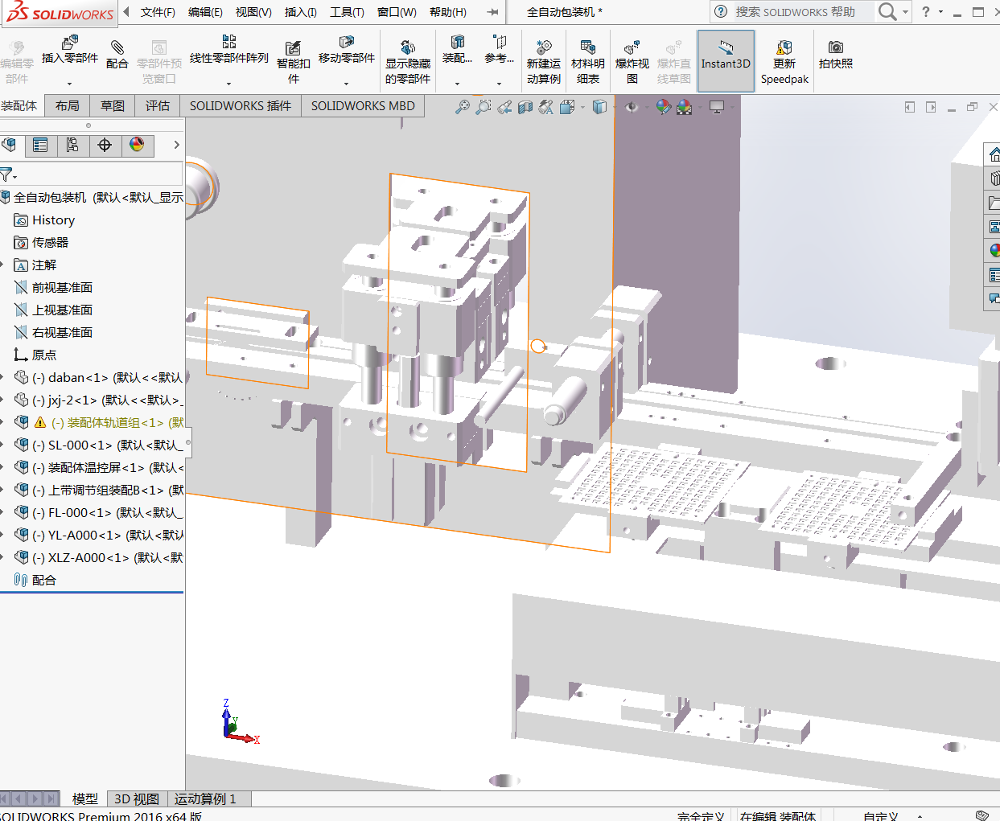Click the Zoom to Fit magnifier icon
The height and width of the screenshot is (821, 1000).
pos(462,107)
